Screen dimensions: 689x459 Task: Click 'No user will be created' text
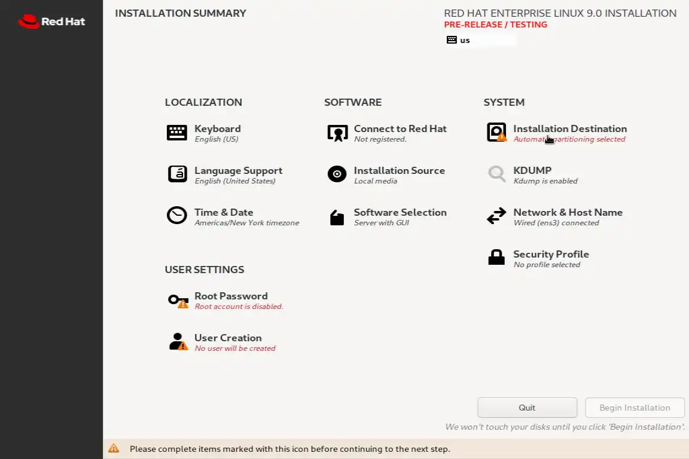[234, 348]
